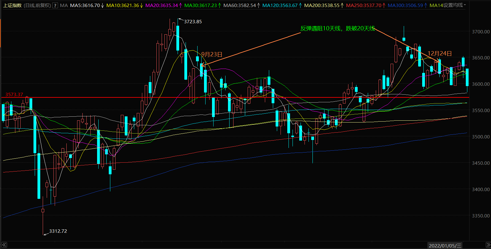Screen dimensions: 491x249
Task: Select the MA250:3537.70 red indicator label
Action: 363,6
